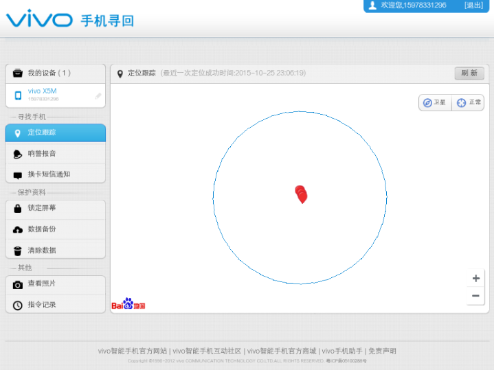Click the pin icon in the map panel header
Viewport: 494px width, 370px height.
click(120, 73)
